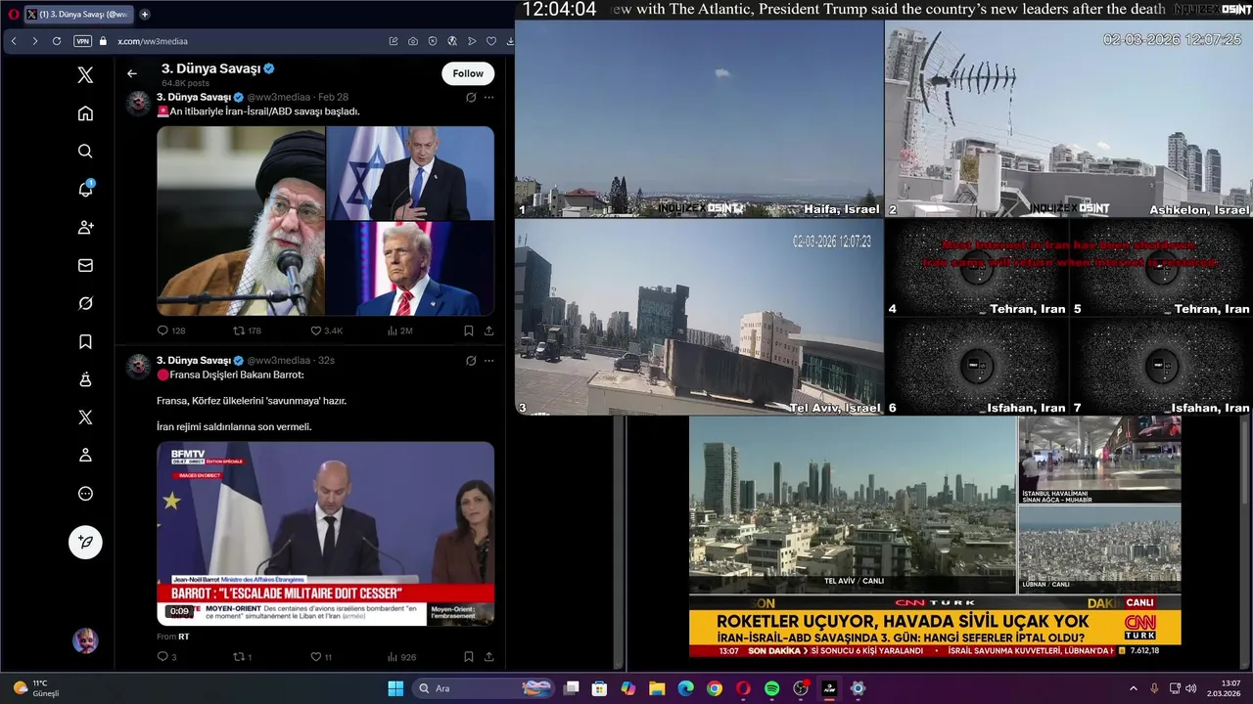Open Grok icon in the X sidebar
Viewport: 1253px width, 704px height.
(x=85, y=303)
